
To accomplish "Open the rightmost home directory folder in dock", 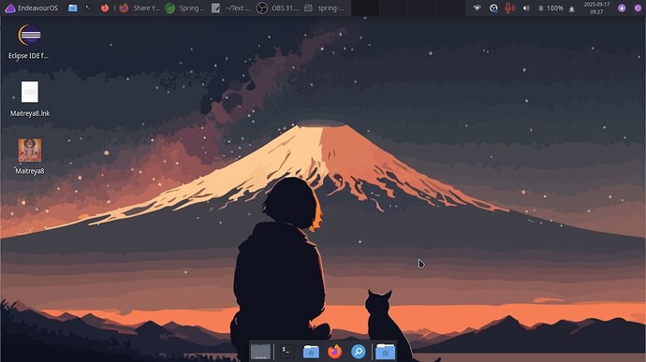I will [x=385, y=352].
